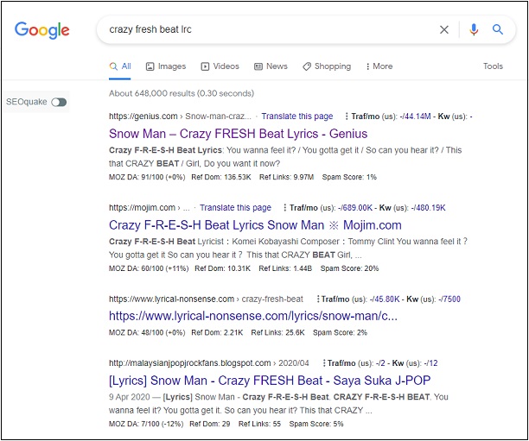
Task: Click Spam Score: 1% metric
Action: (349, 177)
